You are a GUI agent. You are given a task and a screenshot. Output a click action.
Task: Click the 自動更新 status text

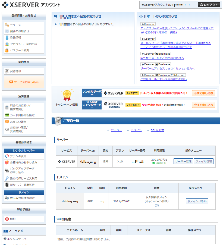[x=161, y=163]
